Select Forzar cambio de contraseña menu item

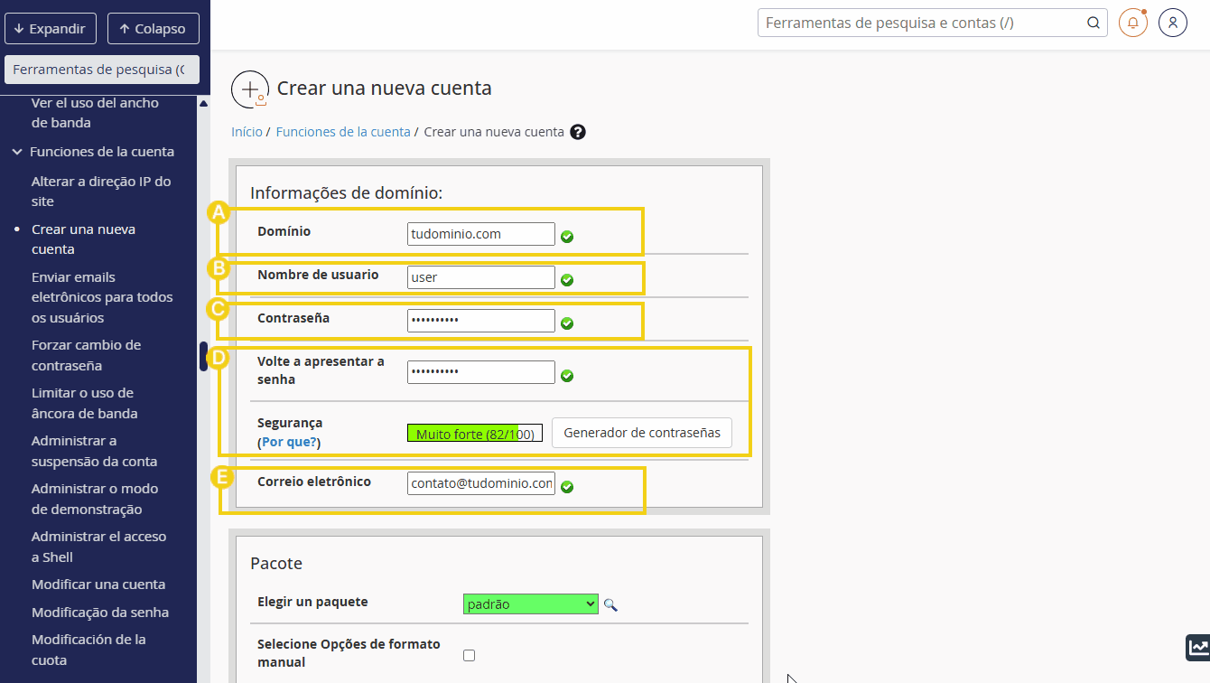coord(86,355)
